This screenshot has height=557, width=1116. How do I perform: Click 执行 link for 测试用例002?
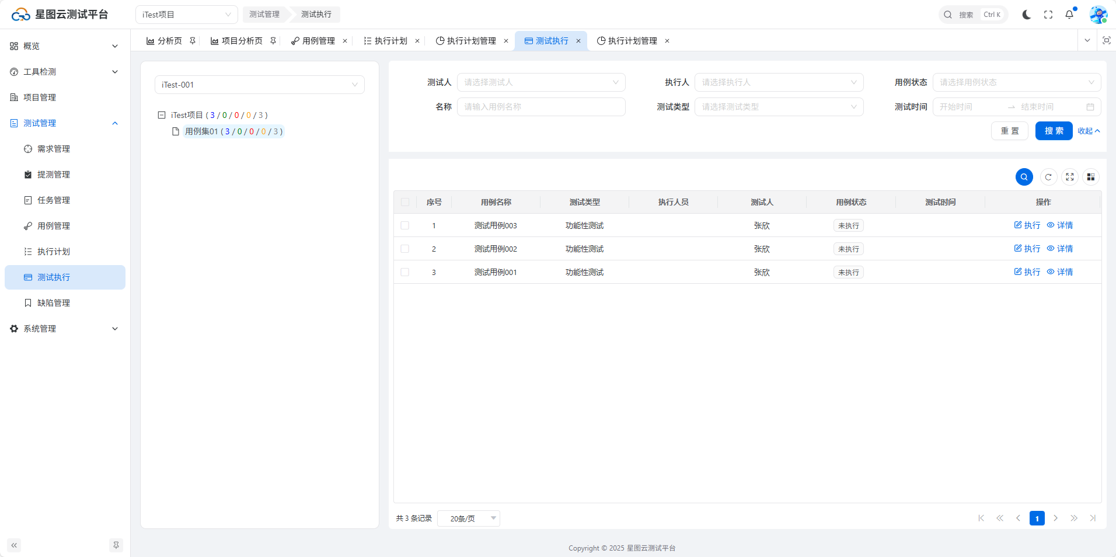[1027, 249]
